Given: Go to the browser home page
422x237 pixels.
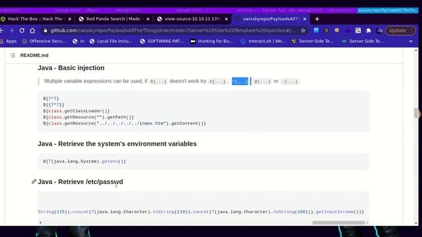Looking at the screenshot, I should [32, 31].
